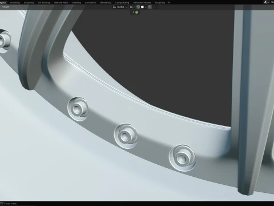
Task: Open the Object menu in the viewport header
Action: click(6, 7)
